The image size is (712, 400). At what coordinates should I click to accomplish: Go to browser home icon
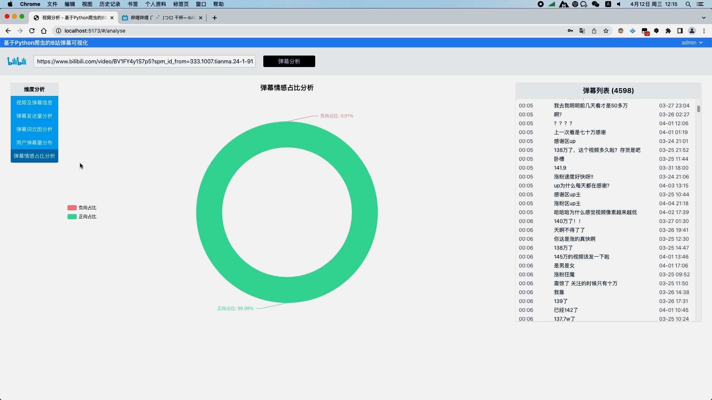point(44,31)
